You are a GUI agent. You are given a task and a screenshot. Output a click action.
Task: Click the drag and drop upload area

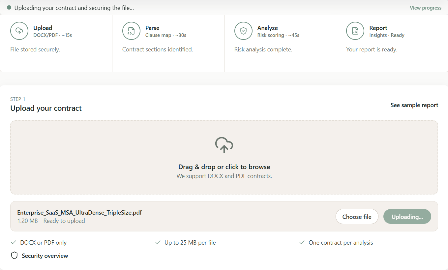point(224,158)
